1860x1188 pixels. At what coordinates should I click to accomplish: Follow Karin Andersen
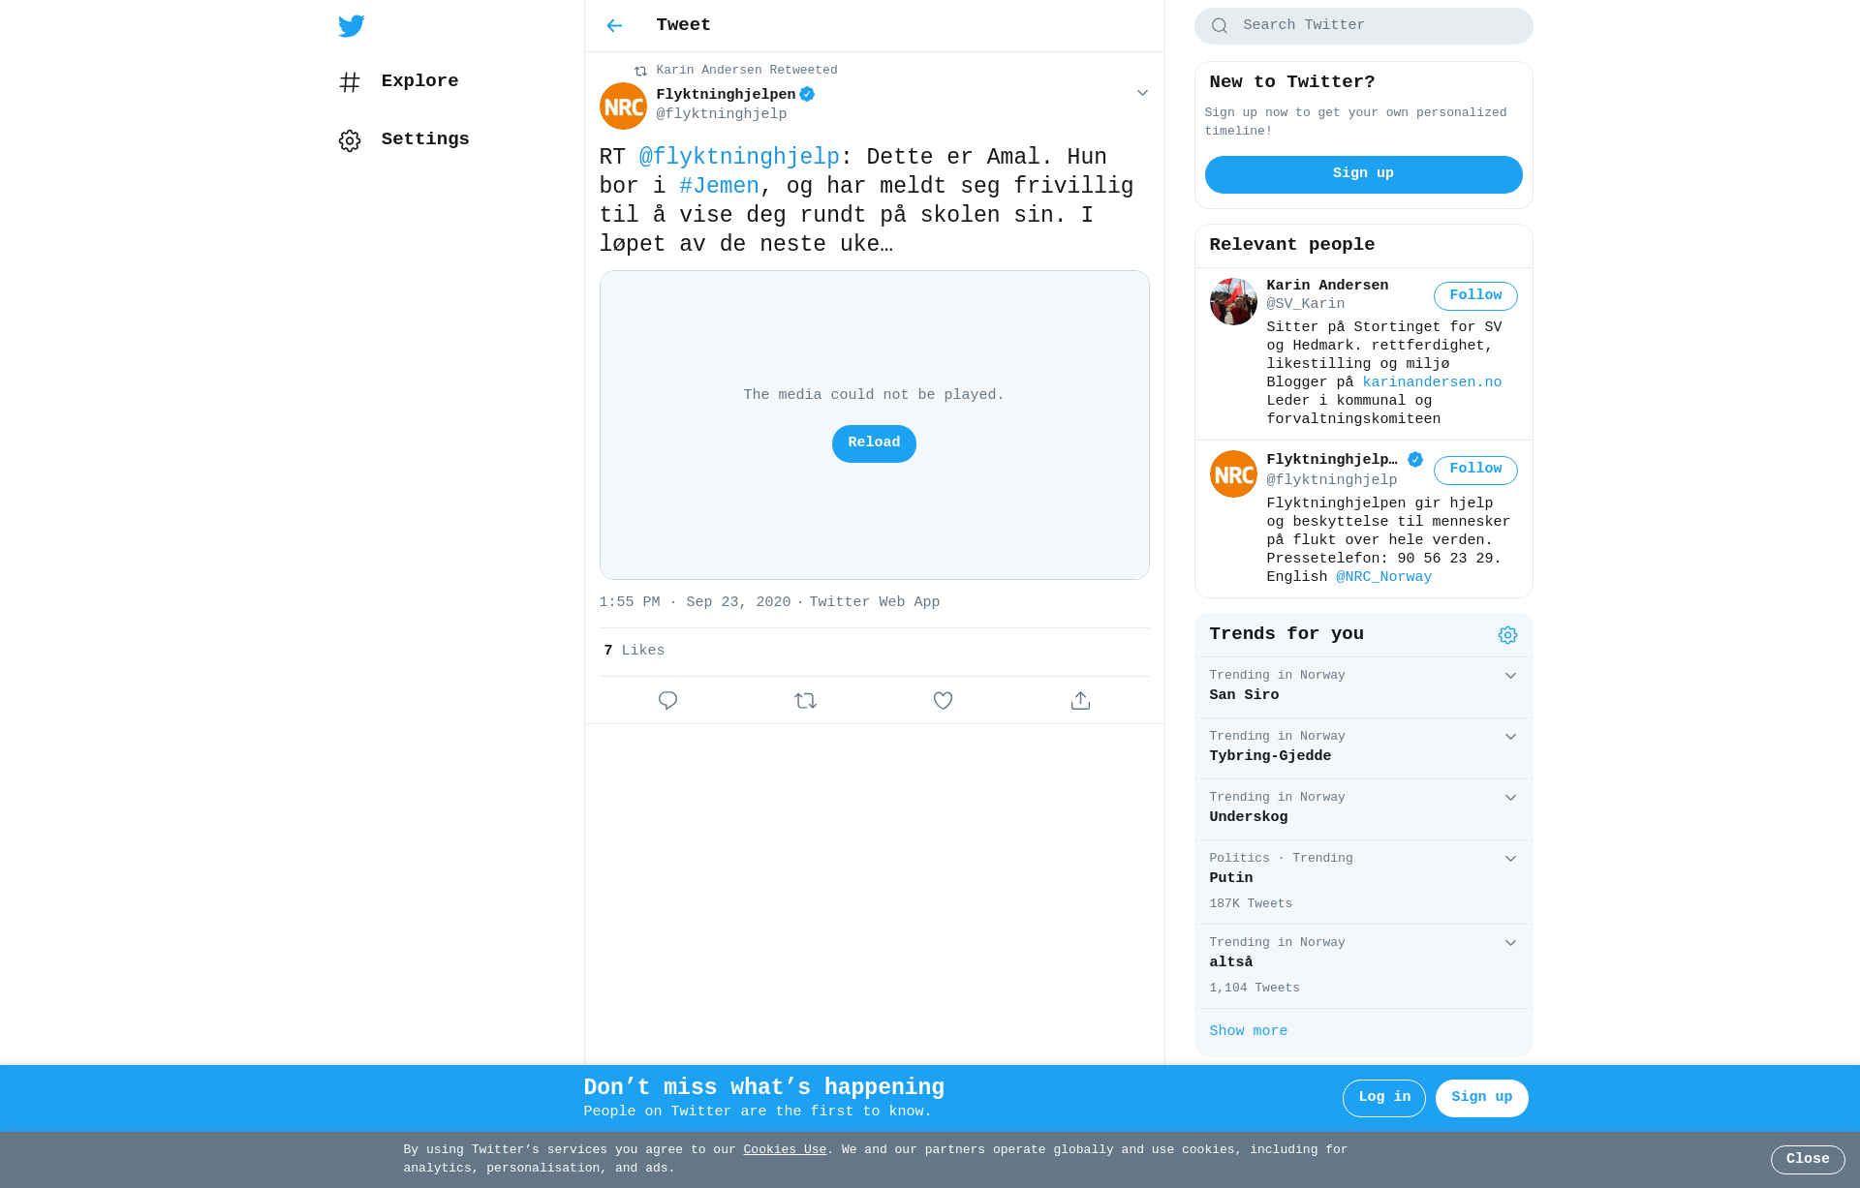1475,296
